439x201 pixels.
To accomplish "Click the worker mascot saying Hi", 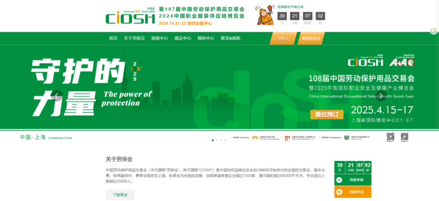I will click(x=265, y=15).
